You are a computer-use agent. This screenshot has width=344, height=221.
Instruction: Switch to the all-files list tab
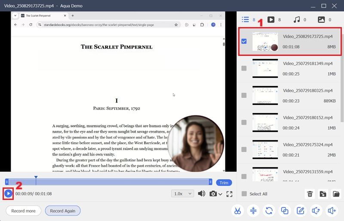(x=246, y=19)
